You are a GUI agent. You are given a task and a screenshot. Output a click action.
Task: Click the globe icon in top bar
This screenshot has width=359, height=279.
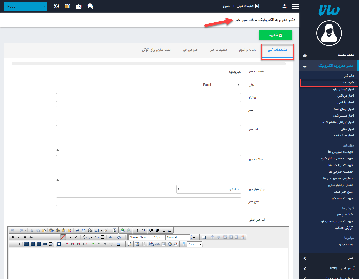[x=57, y=6]
